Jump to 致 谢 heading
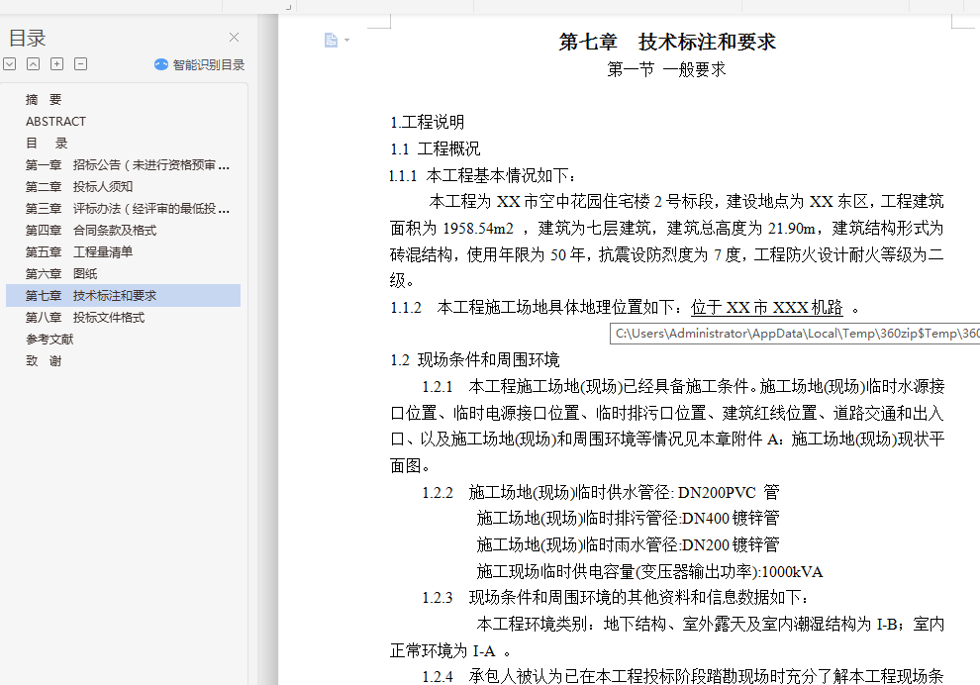Viewport: 980px width, 685px height. (44, 361)
